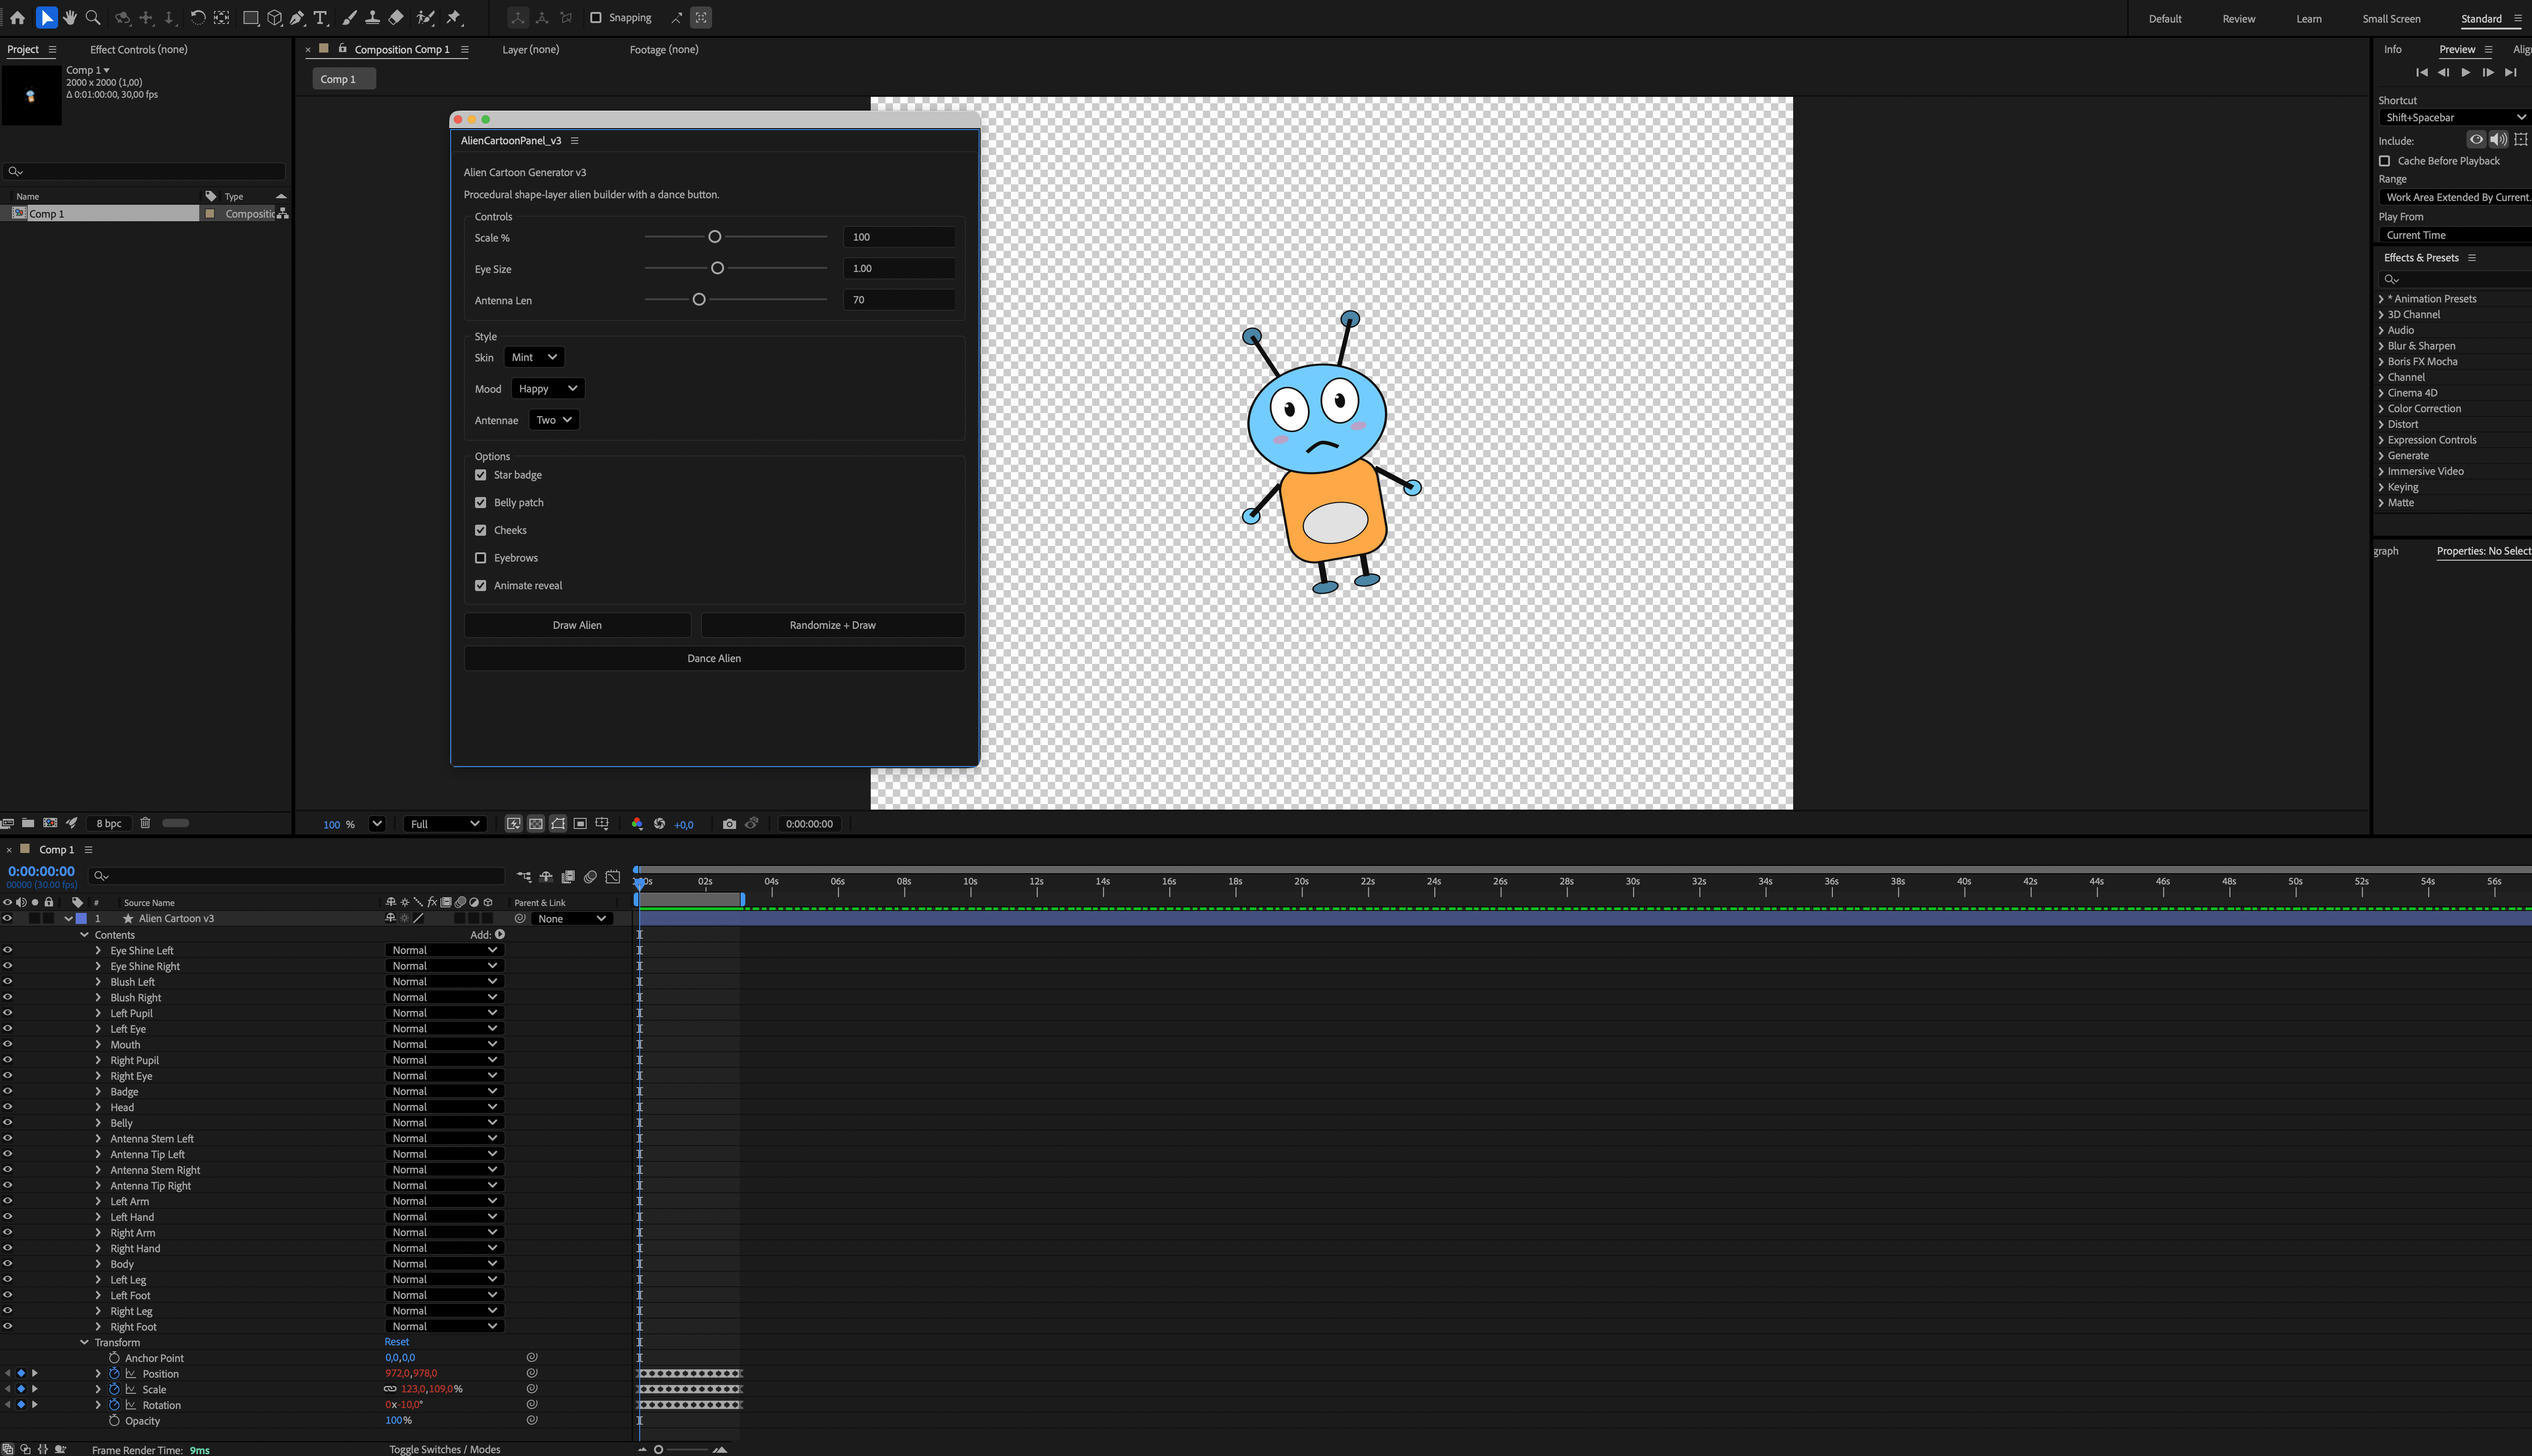2532x1456 pixels.
Task: Select the Puppet Pin tool
Action: click(x=454, y=17)
